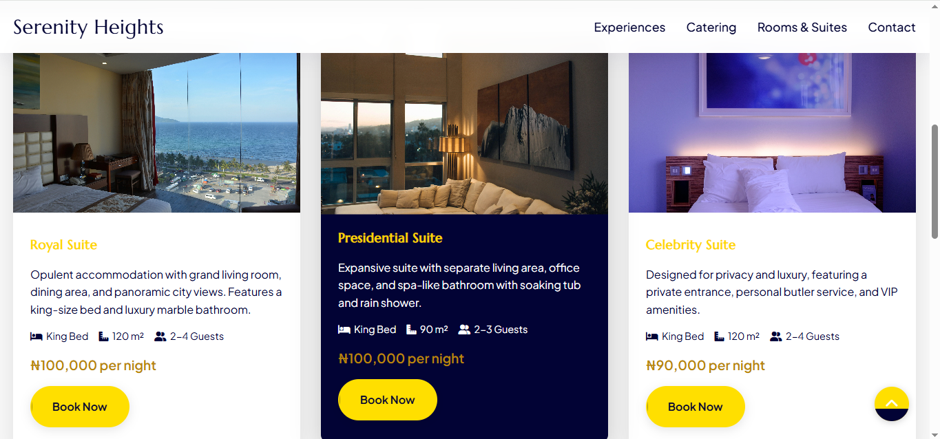The width and height of the screenshot is (940, 439).
Task: Click the 120 m² area icon on Celebrity Suite
Action: 718,336
